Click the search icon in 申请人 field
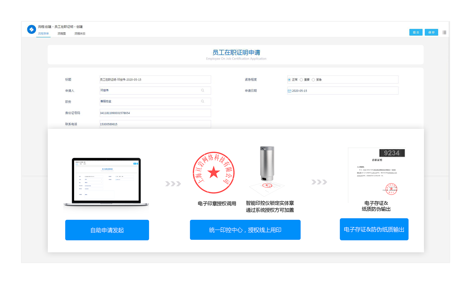The image size is (471, 284). (x=203, y=90)
